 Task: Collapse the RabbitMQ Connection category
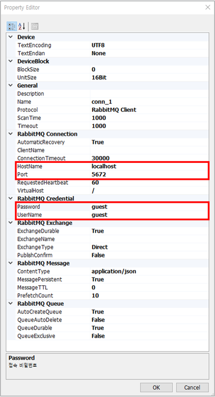tap(11, 134)
